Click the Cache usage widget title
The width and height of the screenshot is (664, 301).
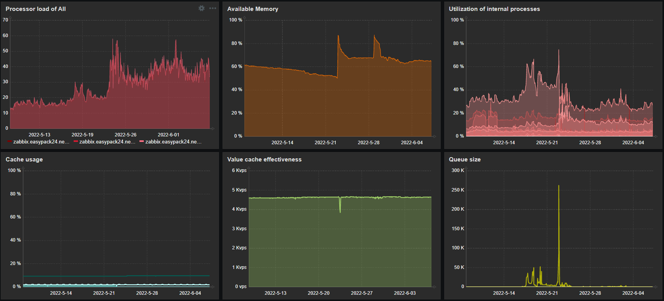click(x=24, y=159)
